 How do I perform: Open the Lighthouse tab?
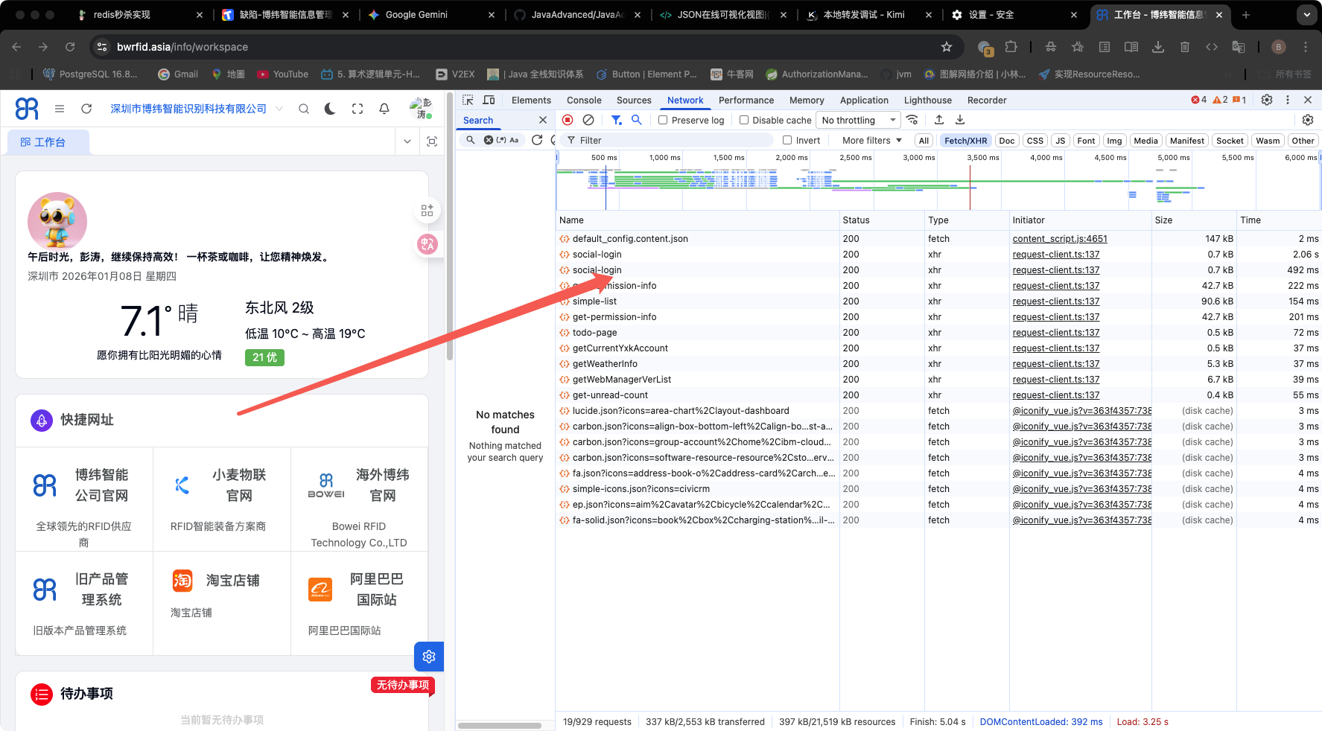(x=927, y=100)
